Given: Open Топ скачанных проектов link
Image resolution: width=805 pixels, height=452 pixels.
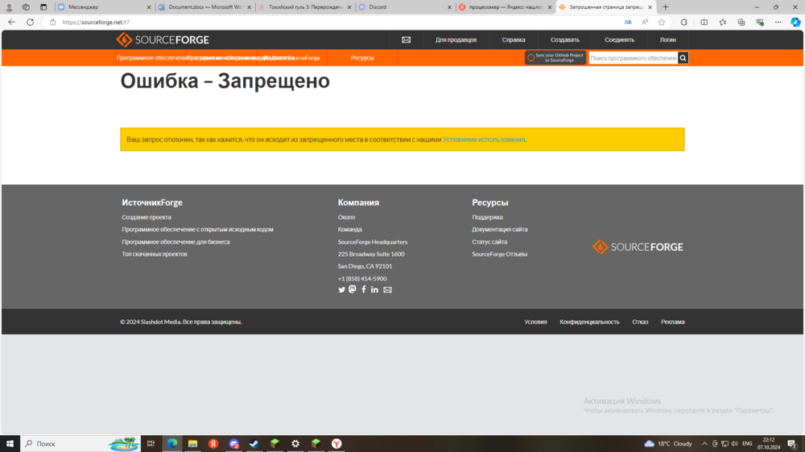Looking at the screenshot, I should (x=154, y=254).
